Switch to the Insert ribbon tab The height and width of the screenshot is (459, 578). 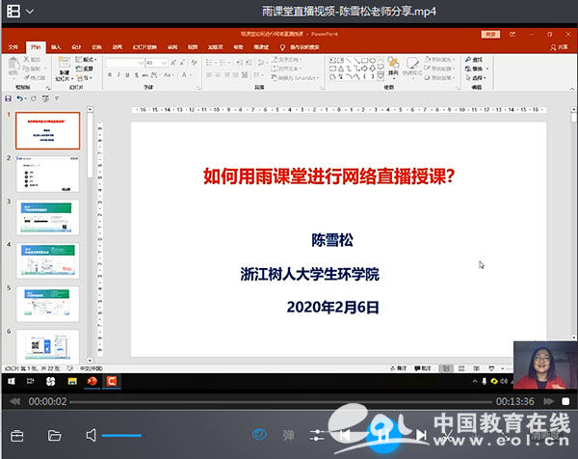(x=56, y=47)
